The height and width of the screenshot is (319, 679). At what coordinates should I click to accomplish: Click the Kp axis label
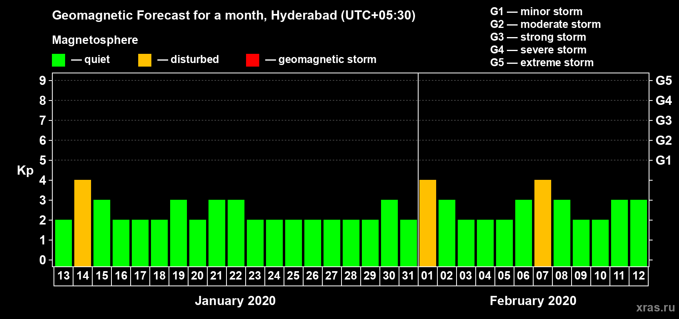pos(25,171)
